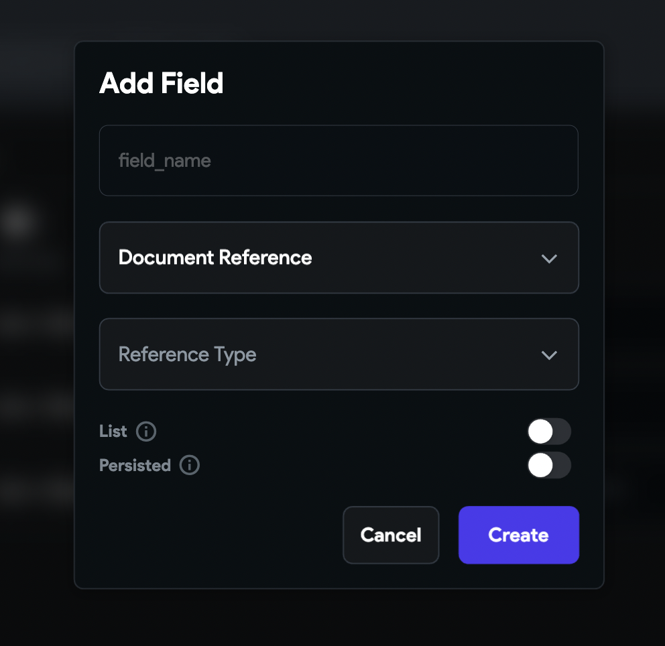Cancel the Add Field dialog
Image resolution: width=665 pixels, height=646 pixels.
[391, 535]
